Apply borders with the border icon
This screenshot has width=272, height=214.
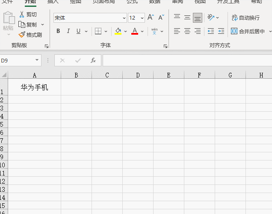pyautogui.click(x=98, y=31)
